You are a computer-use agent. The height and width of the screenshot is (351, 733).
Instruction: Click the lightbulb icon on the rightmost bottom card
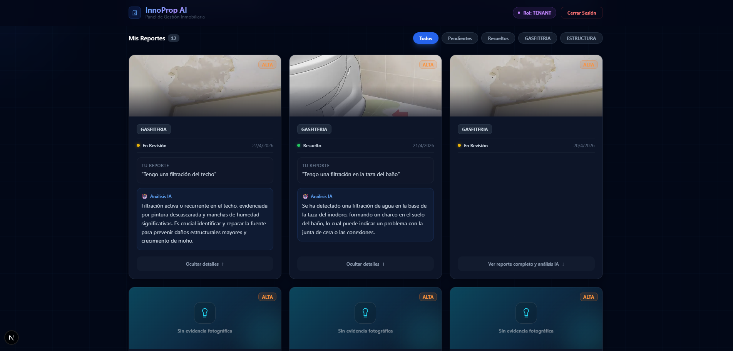click(x=526, y=313)
